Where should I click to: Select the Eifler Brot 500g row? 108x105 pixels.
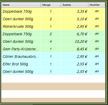tap(53, 64)
